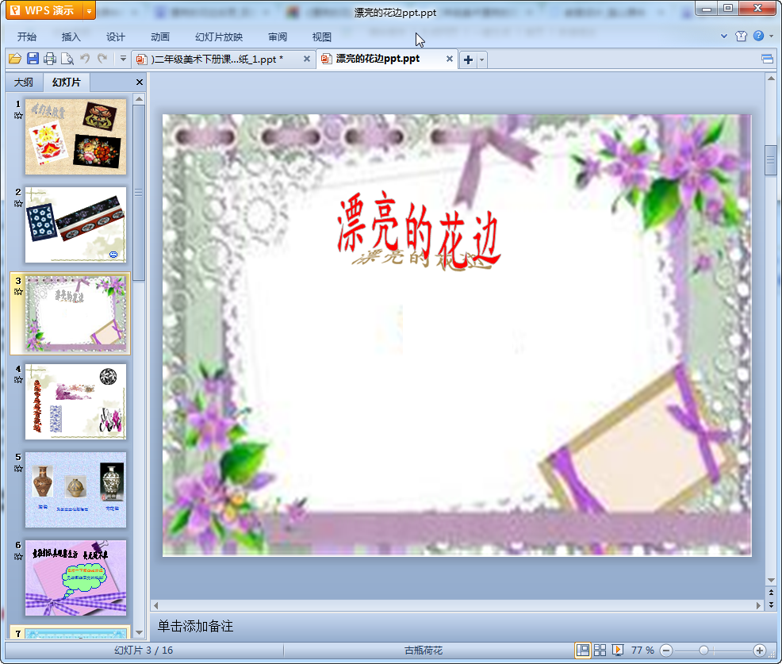Click the 77 % zoom level

(642, 650)
